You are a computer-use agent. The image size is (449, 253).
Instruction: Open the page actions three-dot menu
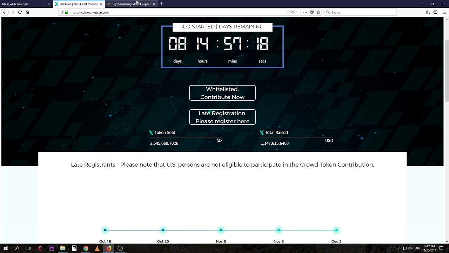[x=305, y=12]
